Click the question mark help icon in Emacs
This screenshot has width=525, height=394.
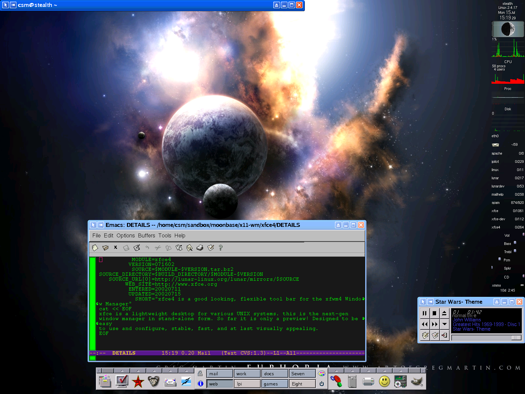pos(220,248)
